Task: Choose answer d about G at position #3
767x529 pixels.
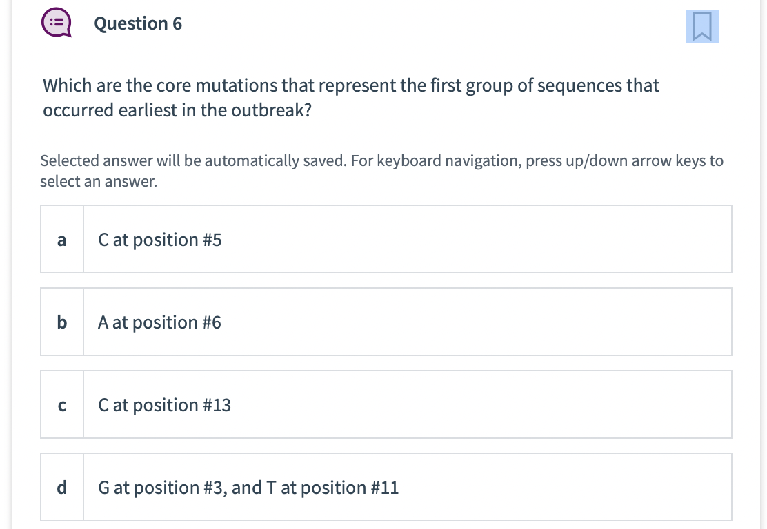Action: [x=386, y=487]
